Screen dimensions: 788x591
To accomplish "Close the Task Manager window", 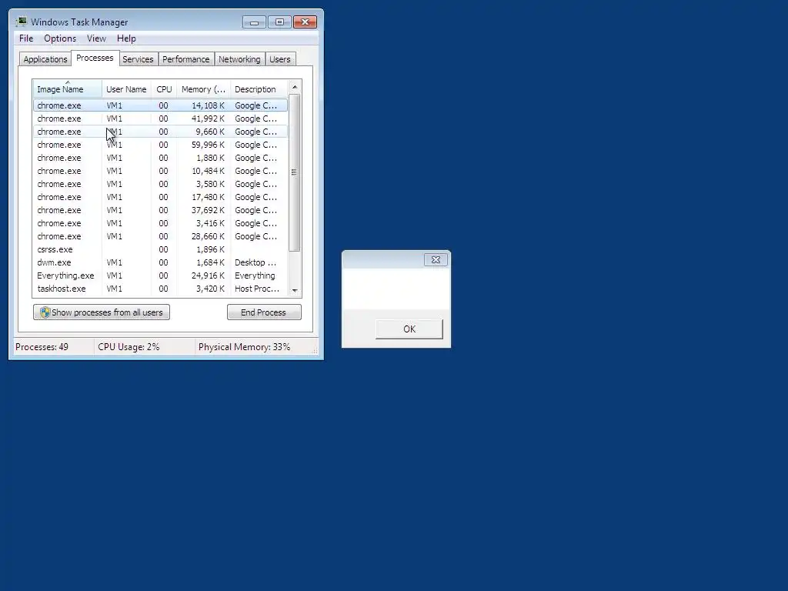I will pos(305,22).
